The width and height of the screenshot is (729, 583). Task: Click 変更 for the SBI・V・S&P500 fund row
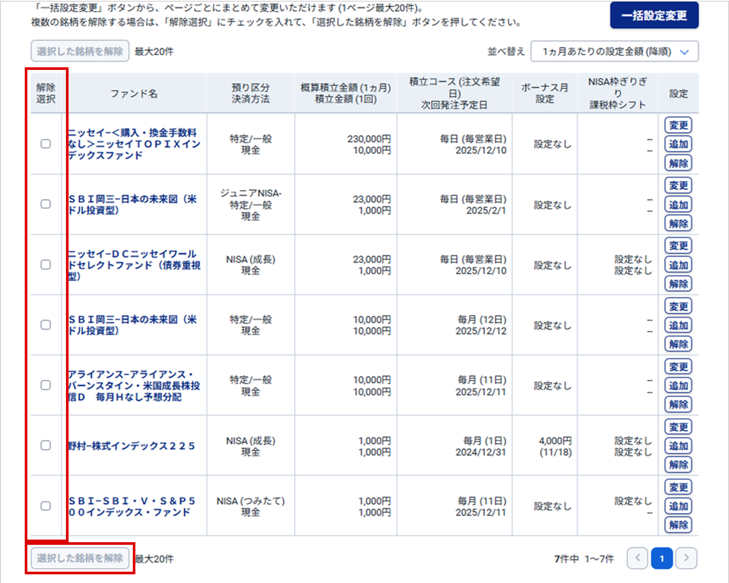[x=678, y=487]
